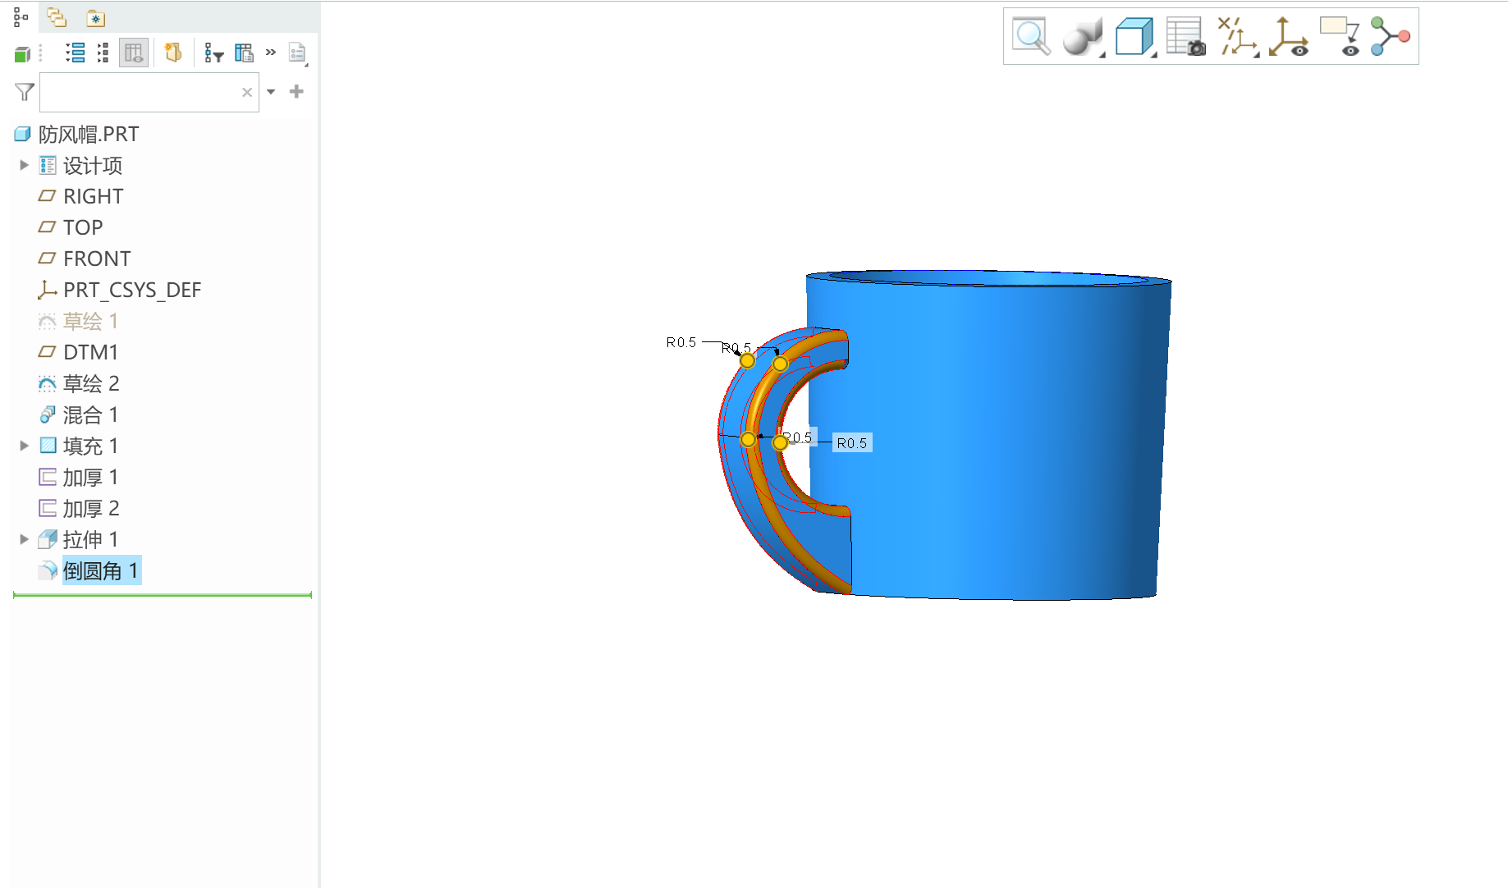1508x888 pixels.
Task: Select the 设计项 tree item
Action: point(93,166)
